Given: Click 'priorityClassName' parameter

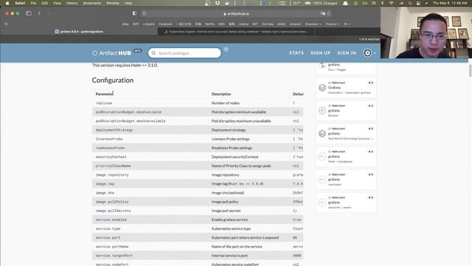Looking at the screenshot, I should (x=113, y=166).
